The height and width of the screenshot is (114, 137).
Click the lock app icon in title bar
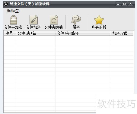tap(6, 4)
